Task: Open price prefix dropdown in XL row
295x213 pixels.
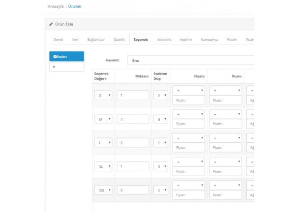Action: pos(189,162)
